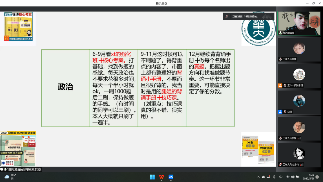Click the weather widget showing 19°C
The height and width of the screenshot is (182, 323).
10,177
